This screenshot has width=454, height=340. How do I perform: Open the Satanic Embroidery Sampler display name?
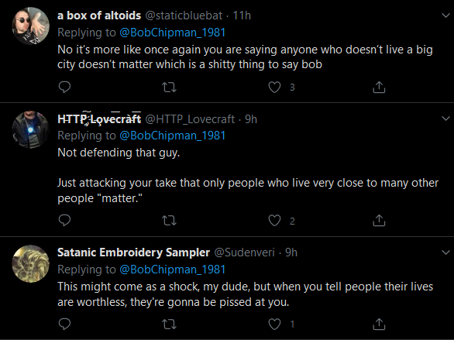click(x=133, y=252)
